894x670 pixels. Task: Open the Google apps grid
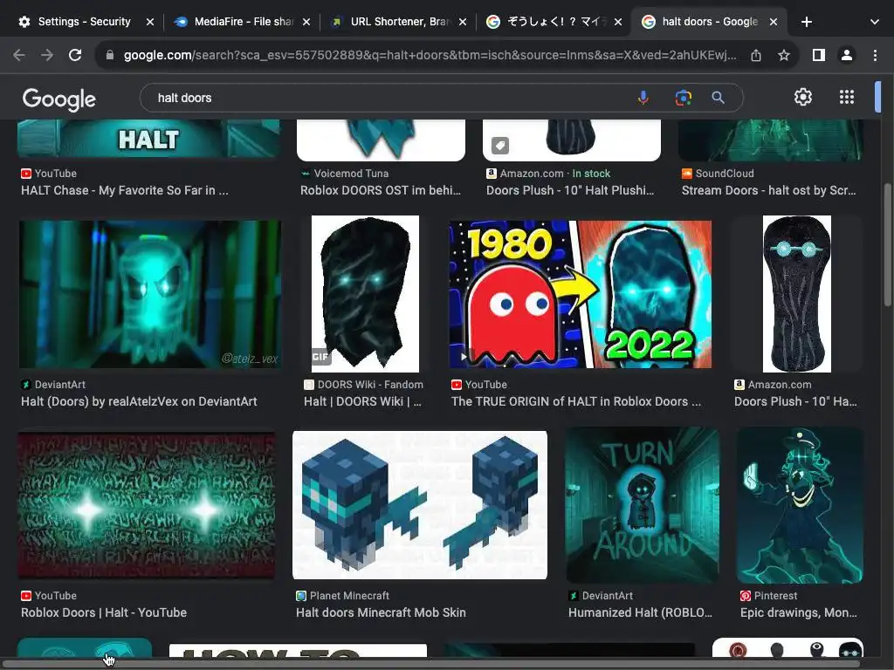[847, 97]
